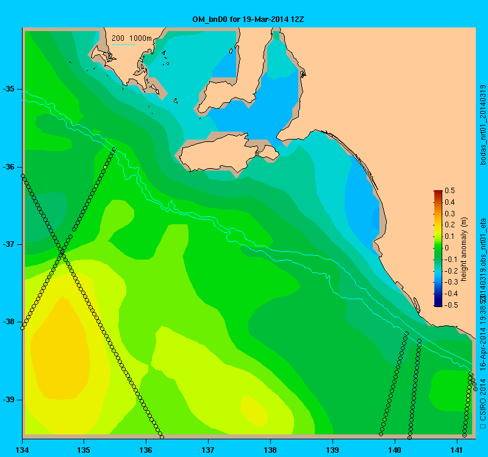Click the '135' longitude tick label

[84, 450]
